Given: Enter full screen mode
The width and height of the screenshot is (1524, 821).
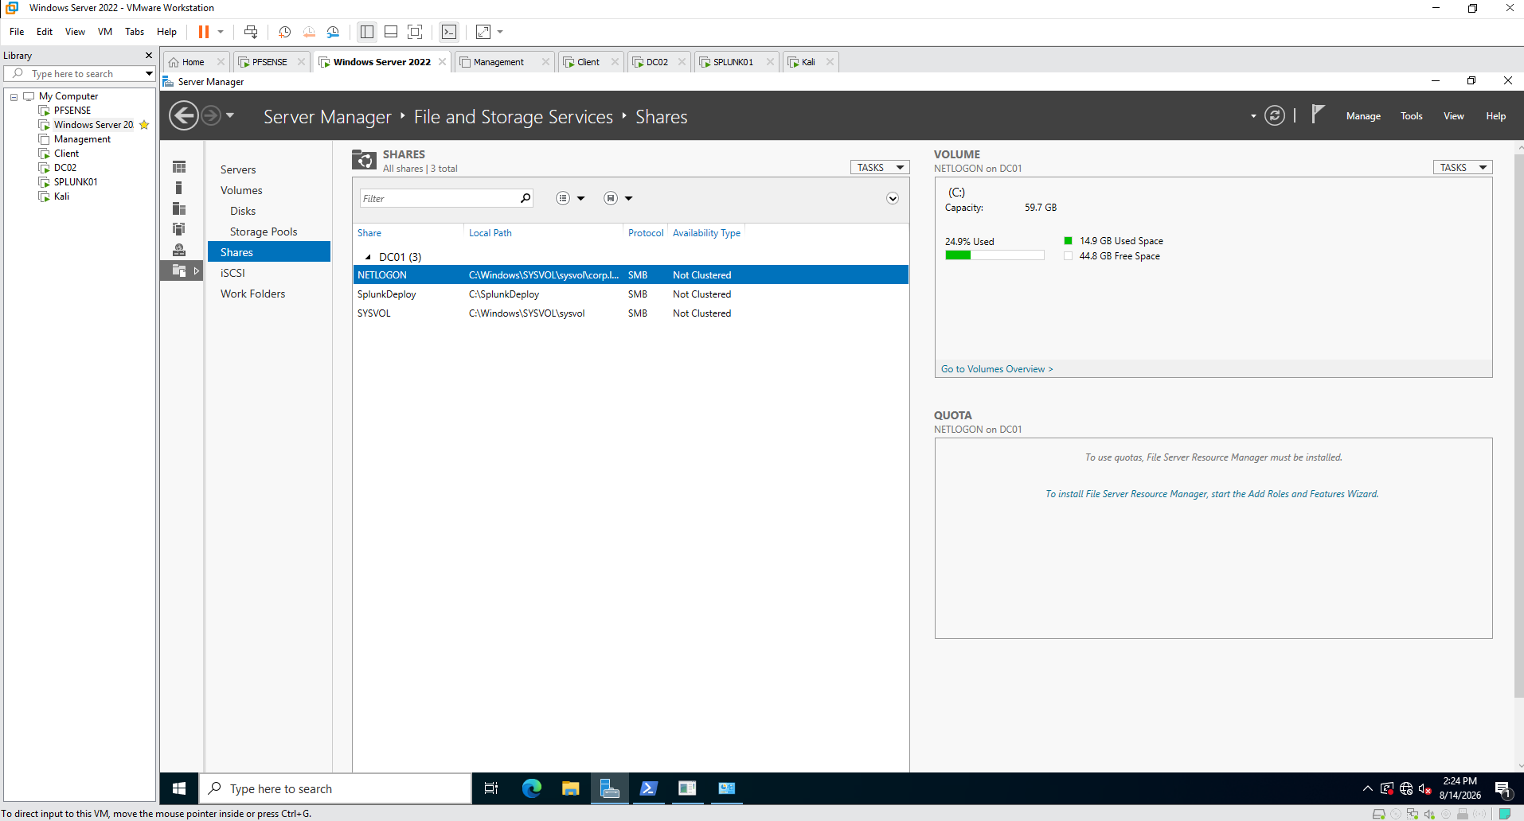Looking at the screenshot, I should click(x=415, y=32).
